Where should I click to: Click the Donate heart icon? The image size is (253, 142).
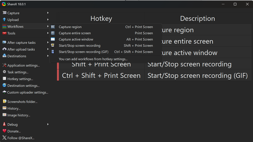click(x=4, y=131)
